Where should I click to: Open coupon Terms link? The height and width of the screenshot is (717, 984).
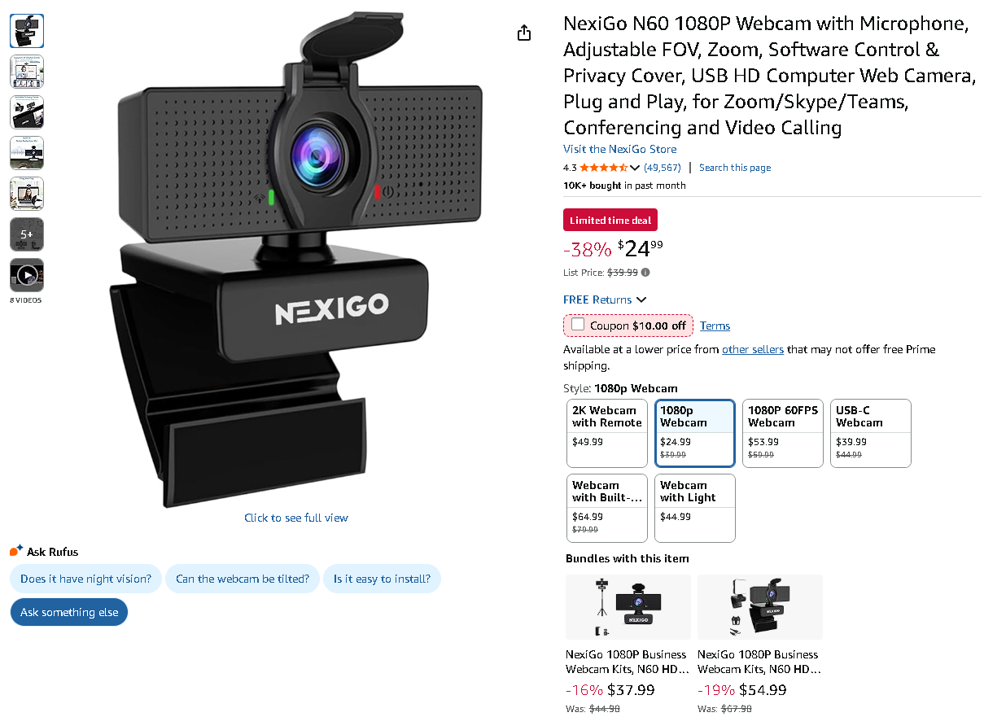click(715, 326)
